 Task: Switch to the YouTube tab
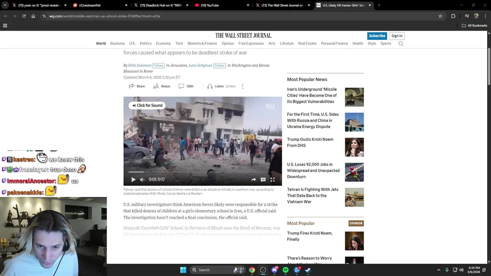pyautogui.click(x=222, y=5)
